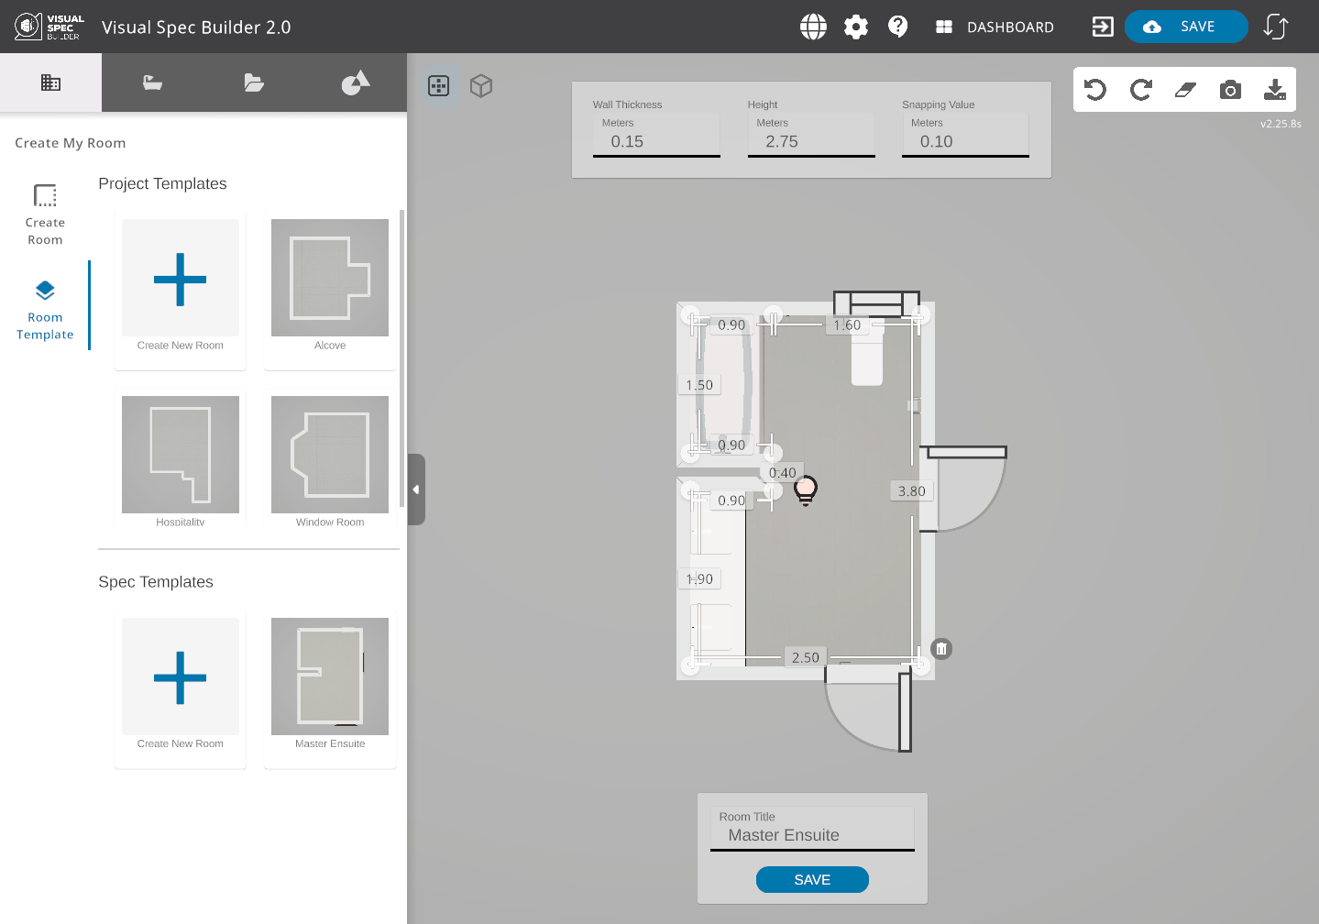Viewport: 1319px width, 924px height.
Task: Take a snapshot with camera icon
Action: (x=1230, y=90)
